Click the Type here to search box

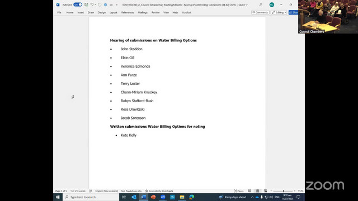click(x=91, y=197)
